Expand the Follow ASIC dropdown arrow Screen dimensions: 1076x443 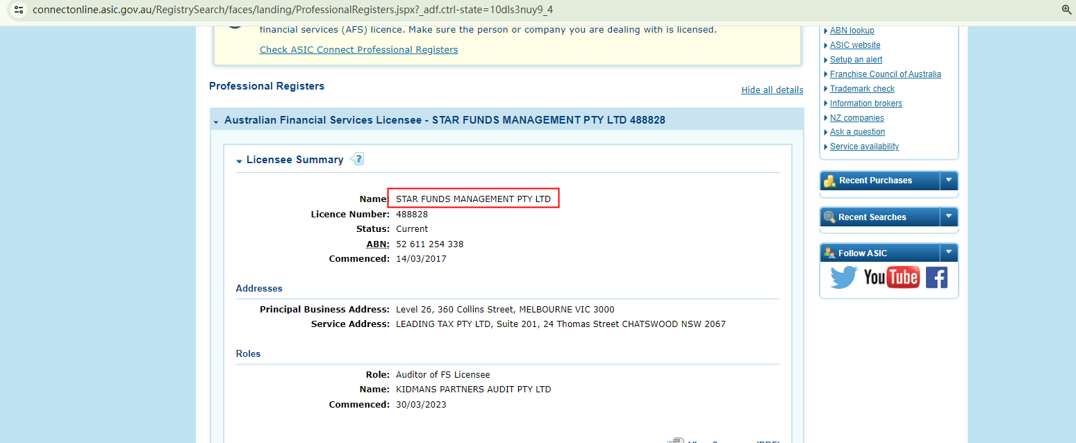tap(949, 253)
